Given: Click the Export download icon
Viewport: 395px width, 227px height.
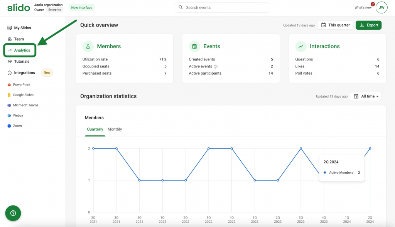Looking at the screenshot, I should (362, 25).
